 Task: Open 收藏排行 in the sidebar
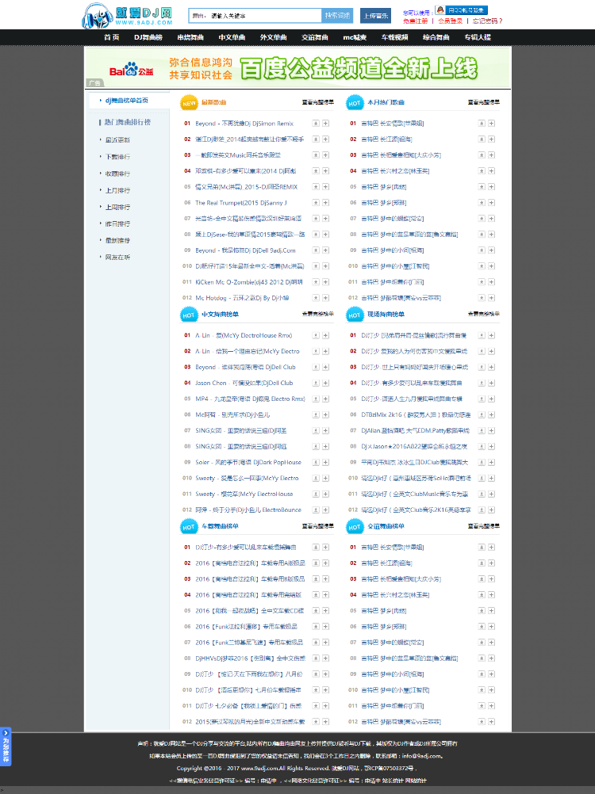[117, 174]
